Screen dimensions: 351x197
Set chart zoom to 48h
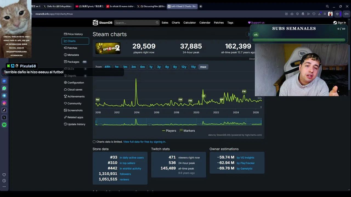[107, 67]
